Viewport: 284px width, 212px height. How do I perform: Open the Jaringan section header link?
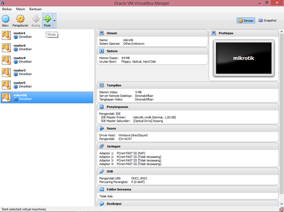pos(113,146)
